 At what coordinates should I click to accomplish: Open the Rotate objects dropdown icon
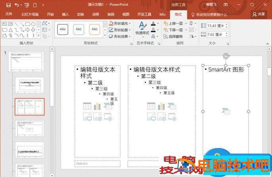193,37
